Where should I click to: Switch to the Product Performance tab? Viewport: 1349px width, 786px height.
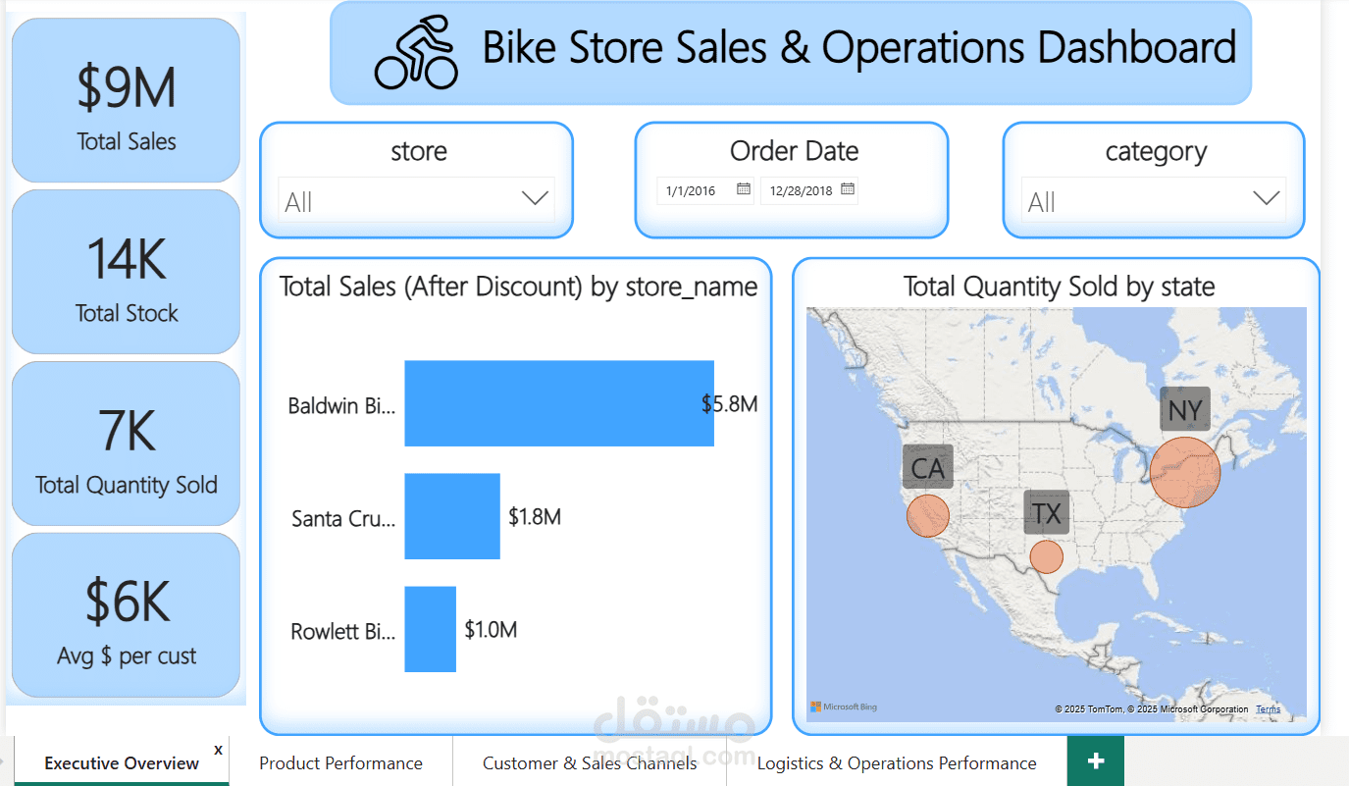pyautogui.click(x=340, y=762)
